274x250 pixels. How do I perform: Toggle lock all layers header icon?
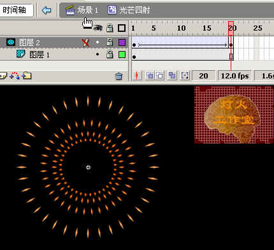coord(110,28)
